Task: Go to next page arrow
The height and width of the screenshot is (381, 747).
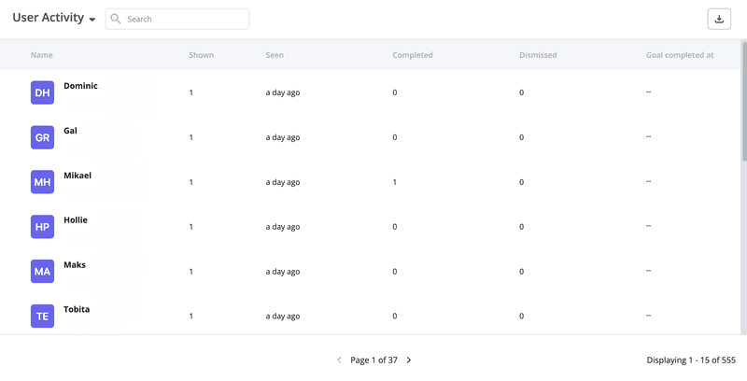Action: (x=409, y=360)
